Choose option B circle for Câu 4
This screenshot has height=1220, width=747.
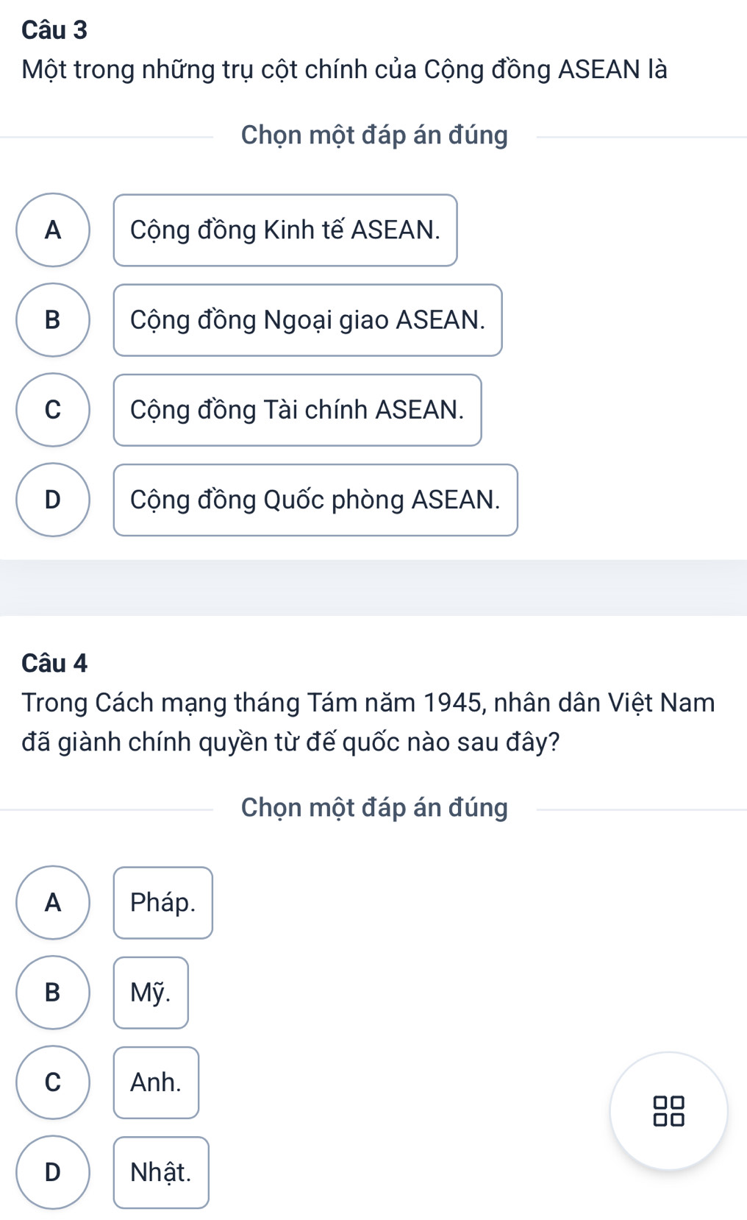53,993
